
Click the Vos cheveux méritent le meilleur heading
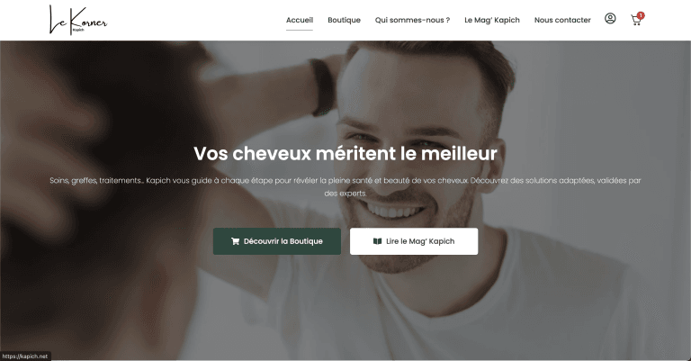pyautogui.click(x=345, y=153)
